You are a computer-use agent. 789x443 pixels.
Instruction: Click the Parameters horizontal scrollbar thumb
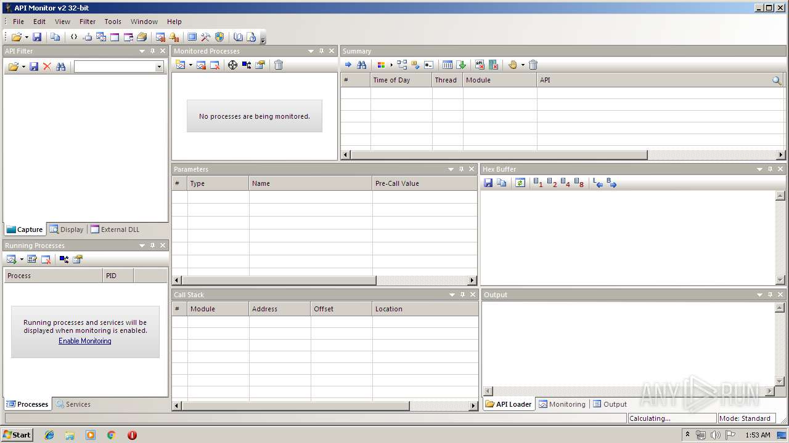(279, 281)
